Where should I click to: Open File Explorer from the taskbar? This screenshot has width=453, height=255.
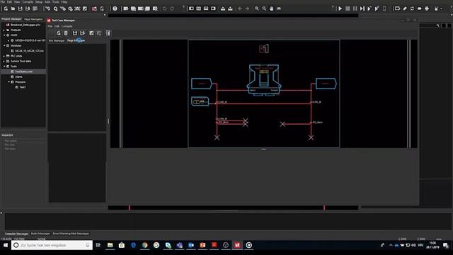[110, 245]
